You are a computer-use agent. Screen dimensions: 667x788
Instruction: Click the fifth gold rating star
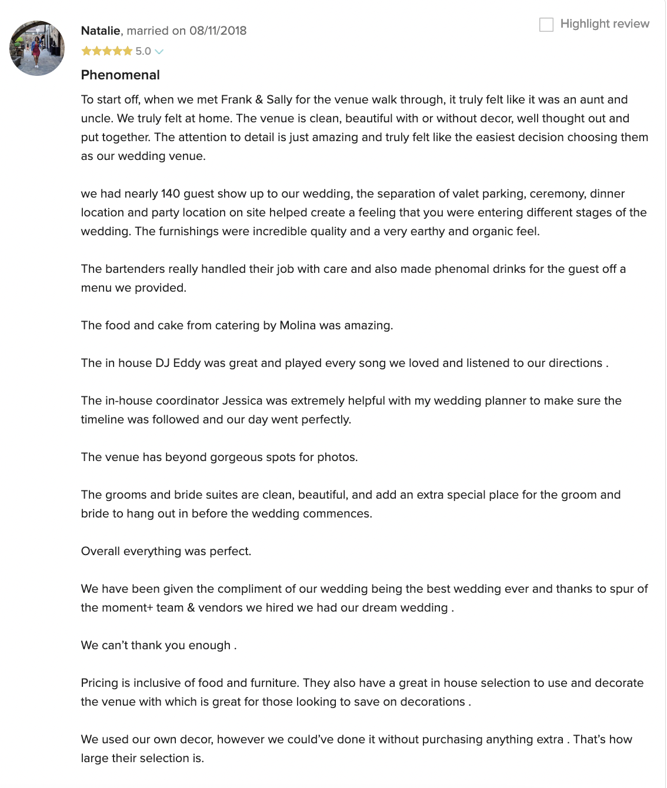[x=128, y=51]
